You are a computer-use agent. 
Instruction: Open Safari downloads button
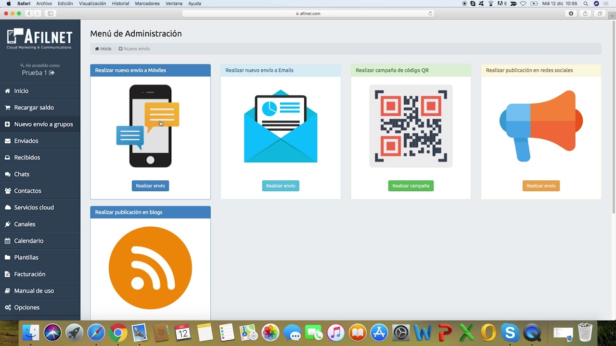(x=571, y=13)
